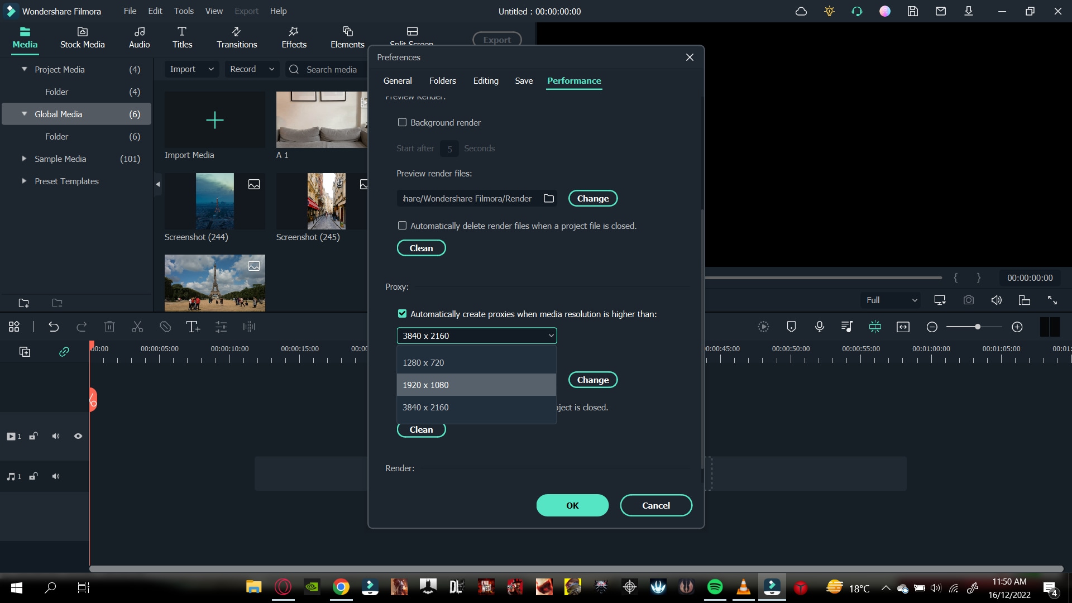Click Change for preview render path

592,198
